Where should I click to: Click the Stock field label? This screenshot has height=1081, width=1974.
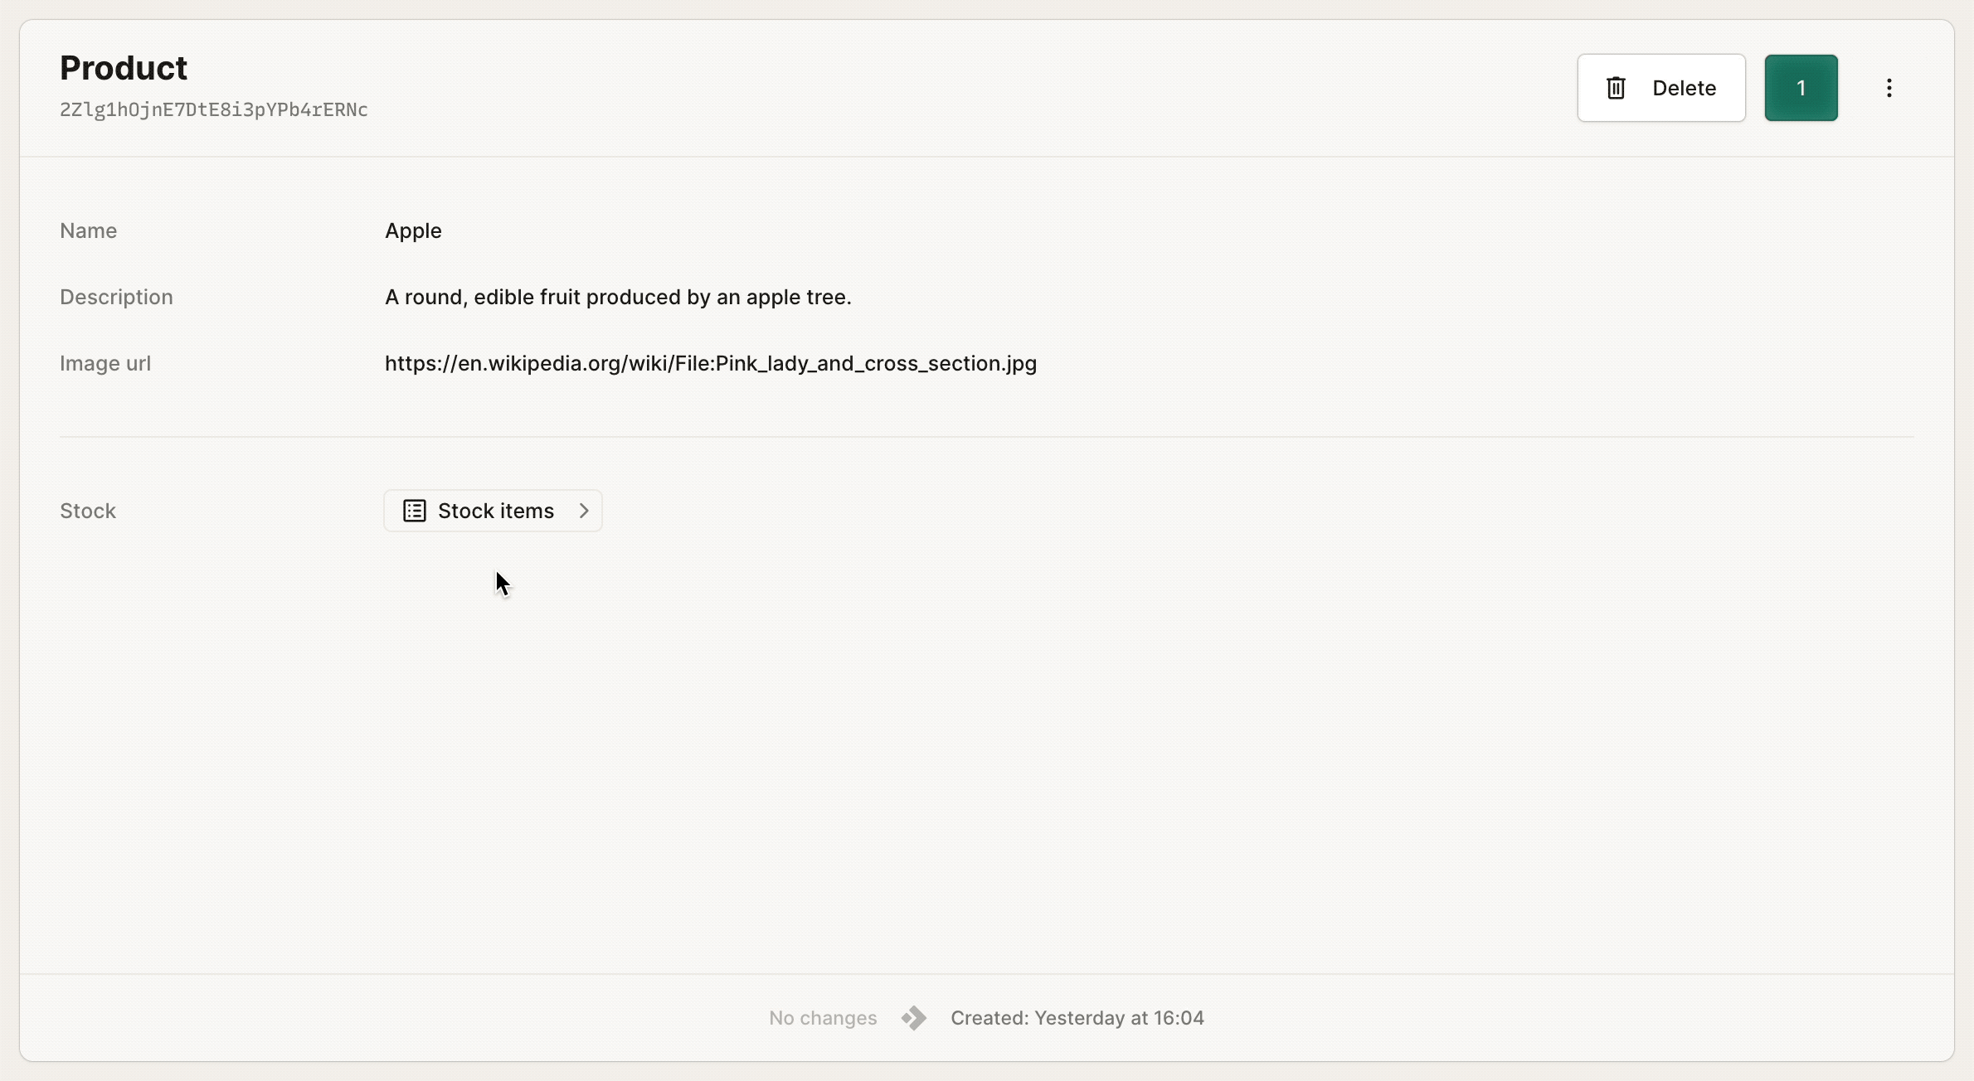[x=88, y=511]
